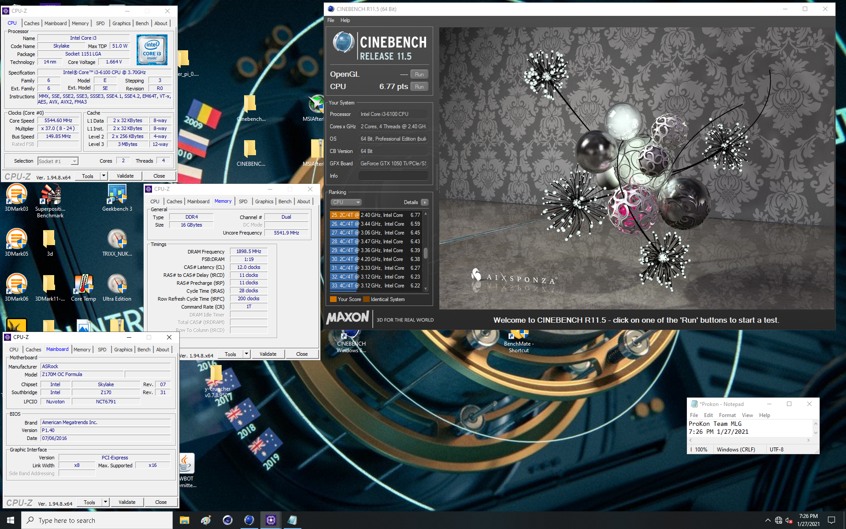
Task: Click the Cinebench ranking scroll-up arrow
Action: click(426, 214)
